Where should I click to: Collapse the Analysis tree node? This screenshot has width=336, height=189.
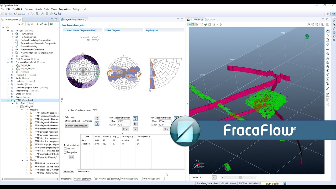[8, 31]
